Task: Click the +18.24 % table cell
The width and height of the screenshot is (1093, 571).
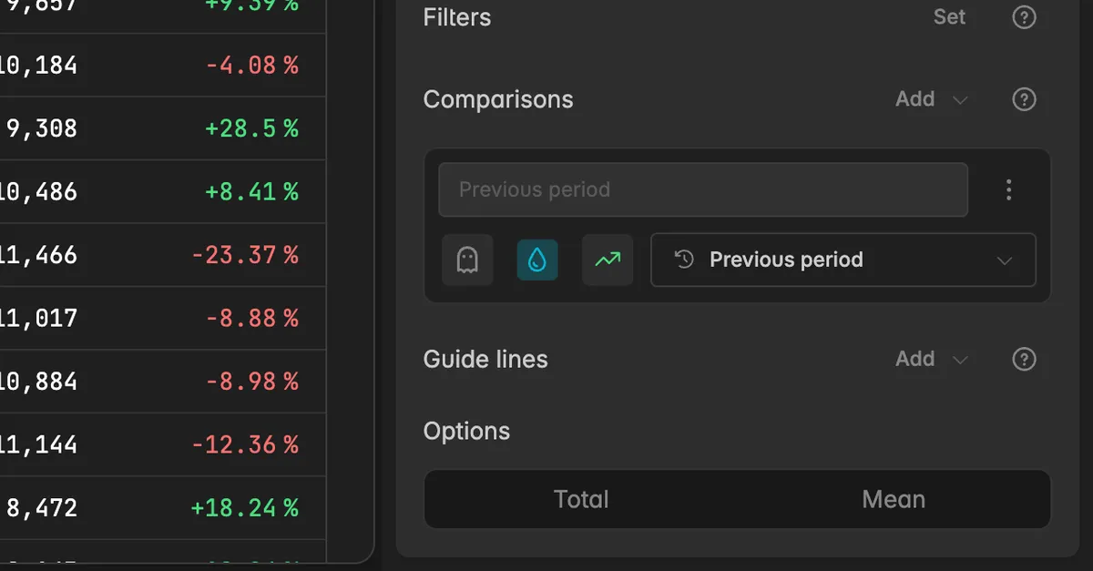Action: click(245, 508)
